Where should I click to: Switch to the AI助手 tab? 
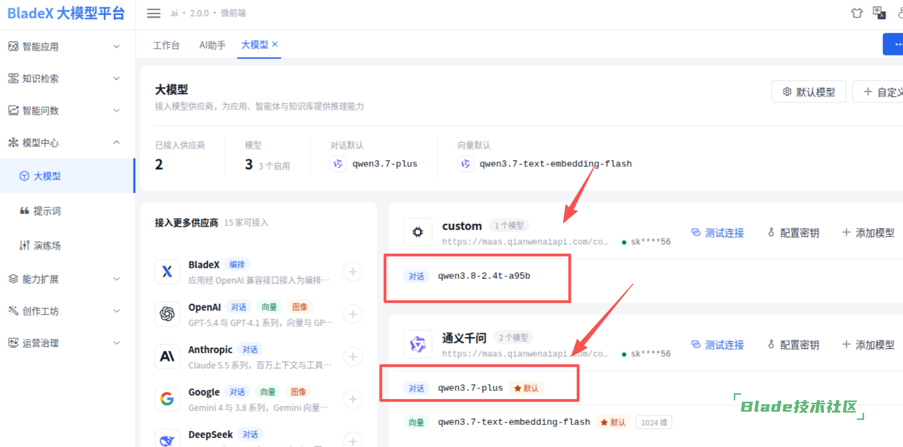213,45
